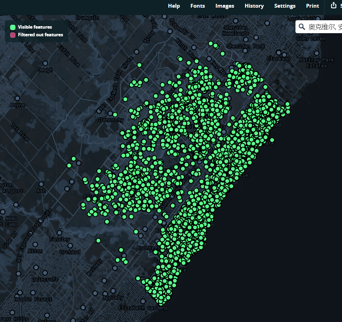Click the Print option
Screen dimensions: 342x322
[312, 6]
